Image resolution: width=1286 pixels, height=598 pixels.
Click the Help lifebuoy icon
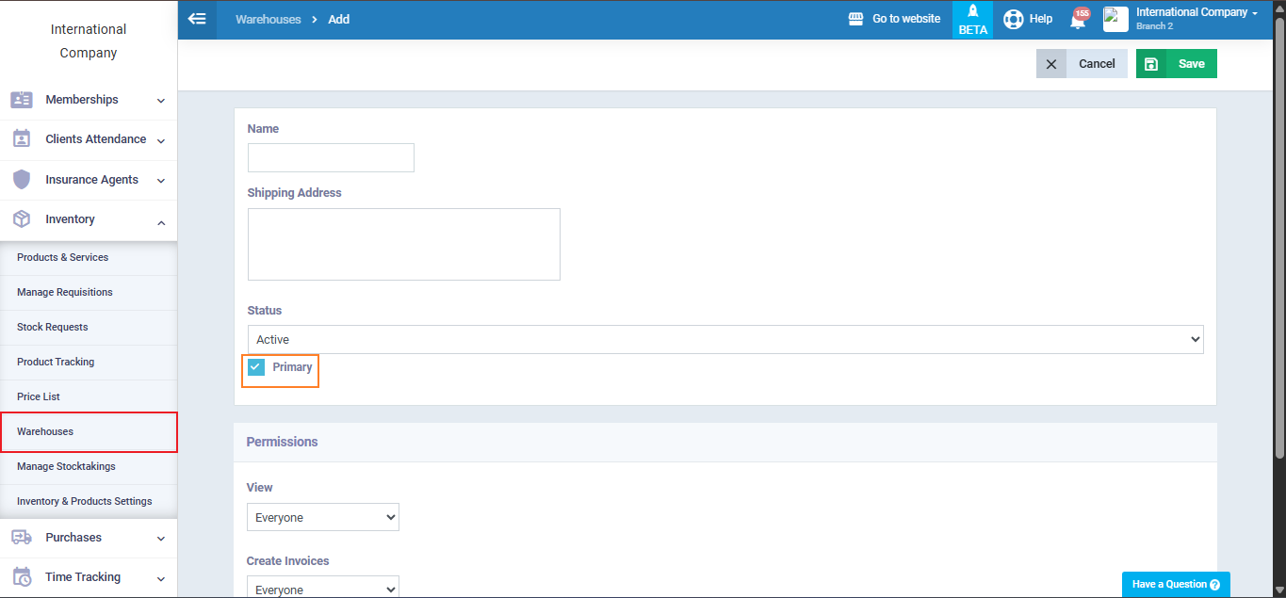coord(1013,19)
